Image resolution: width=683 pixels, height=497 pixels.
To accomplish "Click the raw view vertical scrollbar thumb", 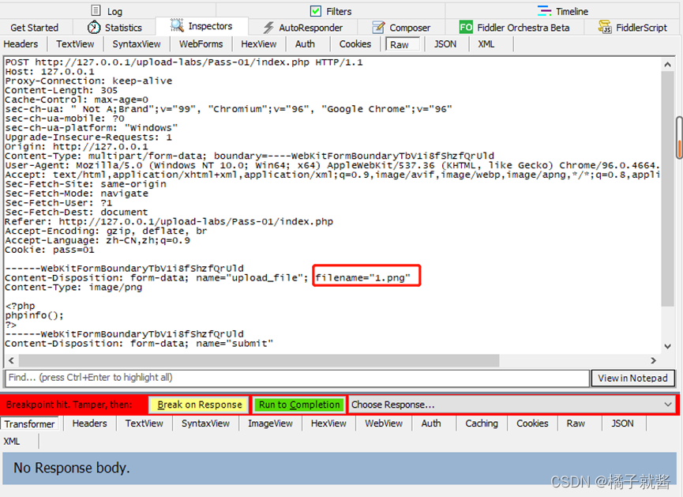I will (667, 189).
